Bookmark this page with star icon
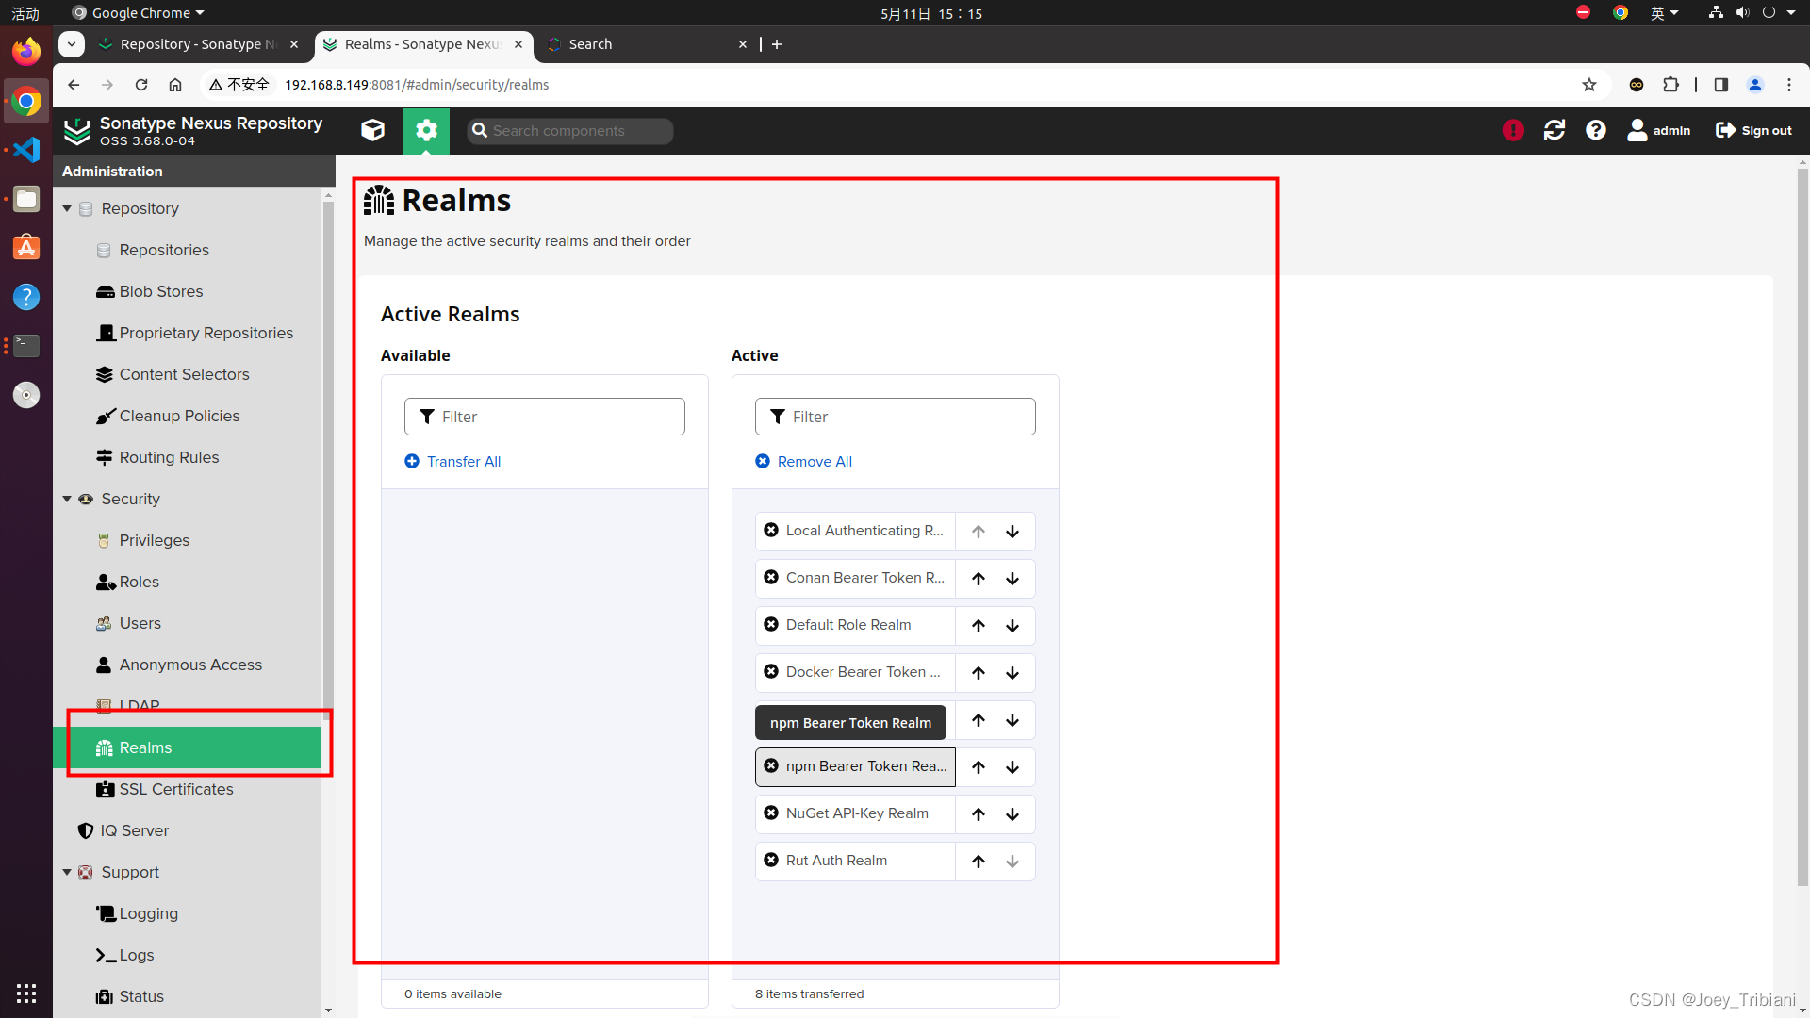 point(1589,85)
